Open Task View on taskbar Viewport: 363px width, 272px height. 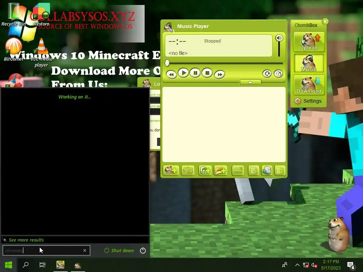pyautogui.click(x=43, y=265)
